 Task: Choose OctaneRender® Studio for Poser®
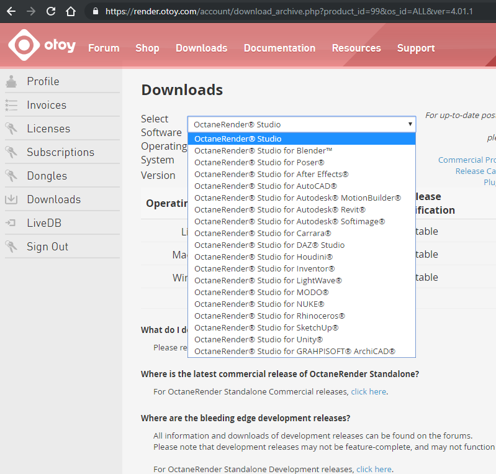(x=302, y=162)
